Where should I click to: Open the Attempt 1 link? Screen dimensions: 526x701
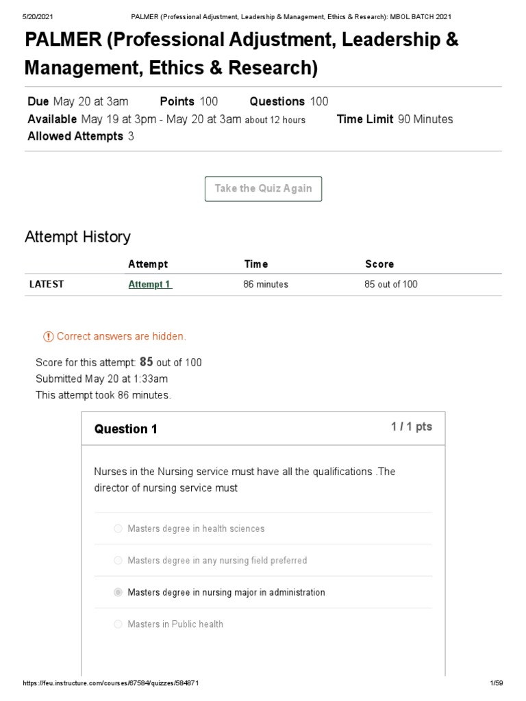coord(150,284)
